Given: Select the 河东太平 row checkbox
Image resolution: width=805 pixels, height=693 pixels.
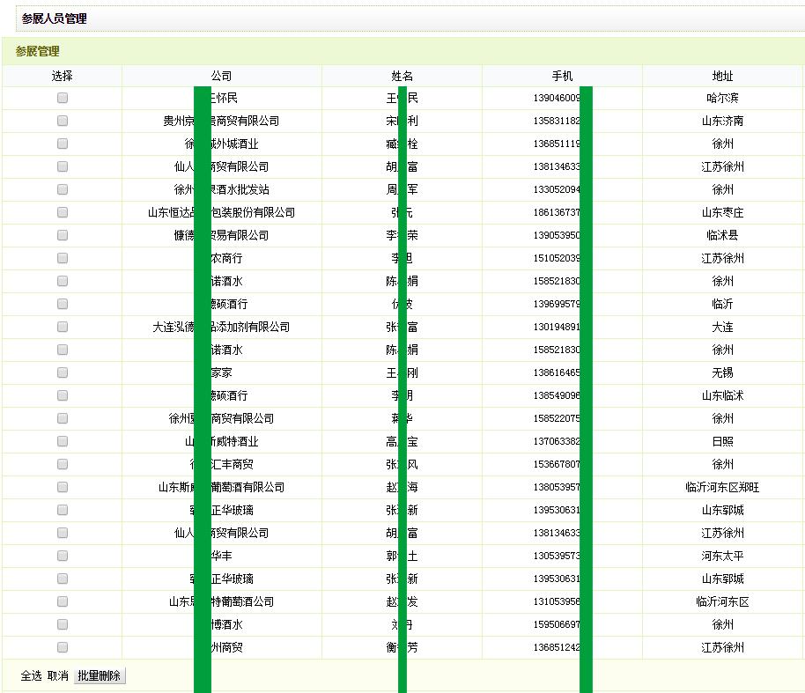Looking at the screenshot, I should coord(63,556).
